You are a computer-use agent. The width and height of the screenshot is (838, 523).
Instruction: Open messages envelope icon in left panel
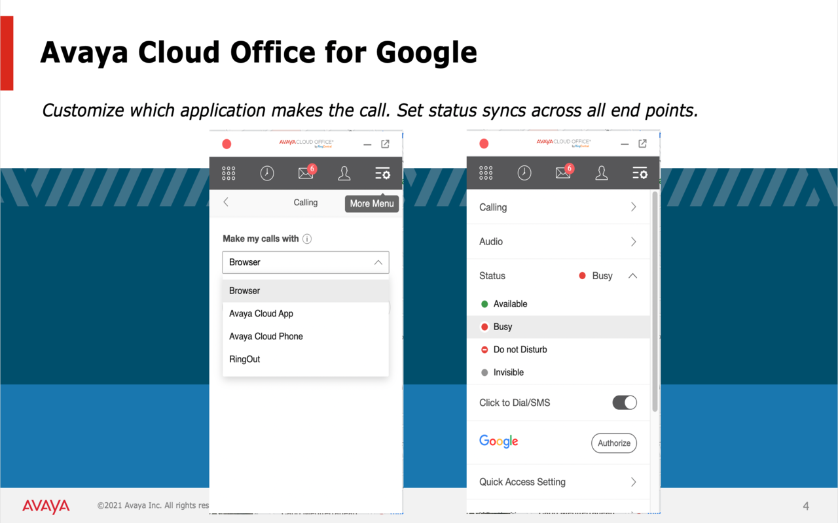[x=306, y=173]
